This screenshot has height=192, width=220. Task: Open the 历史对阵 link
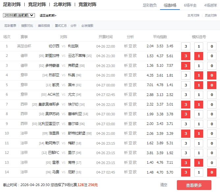211,15
